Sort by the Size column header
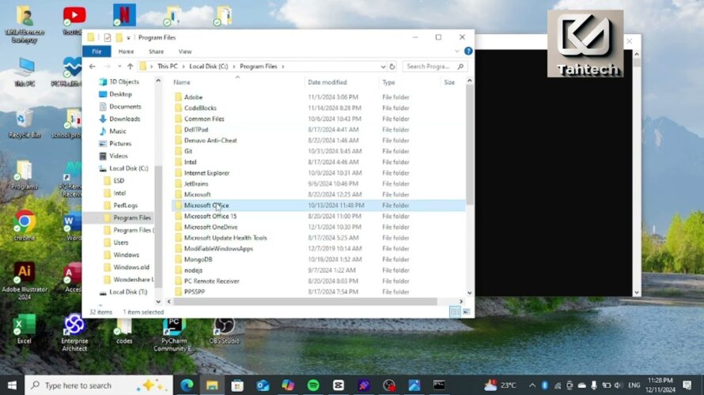Image resolution: width=704 pixels, height=395 pixels. pyautogui.click(x=449, y=82)
